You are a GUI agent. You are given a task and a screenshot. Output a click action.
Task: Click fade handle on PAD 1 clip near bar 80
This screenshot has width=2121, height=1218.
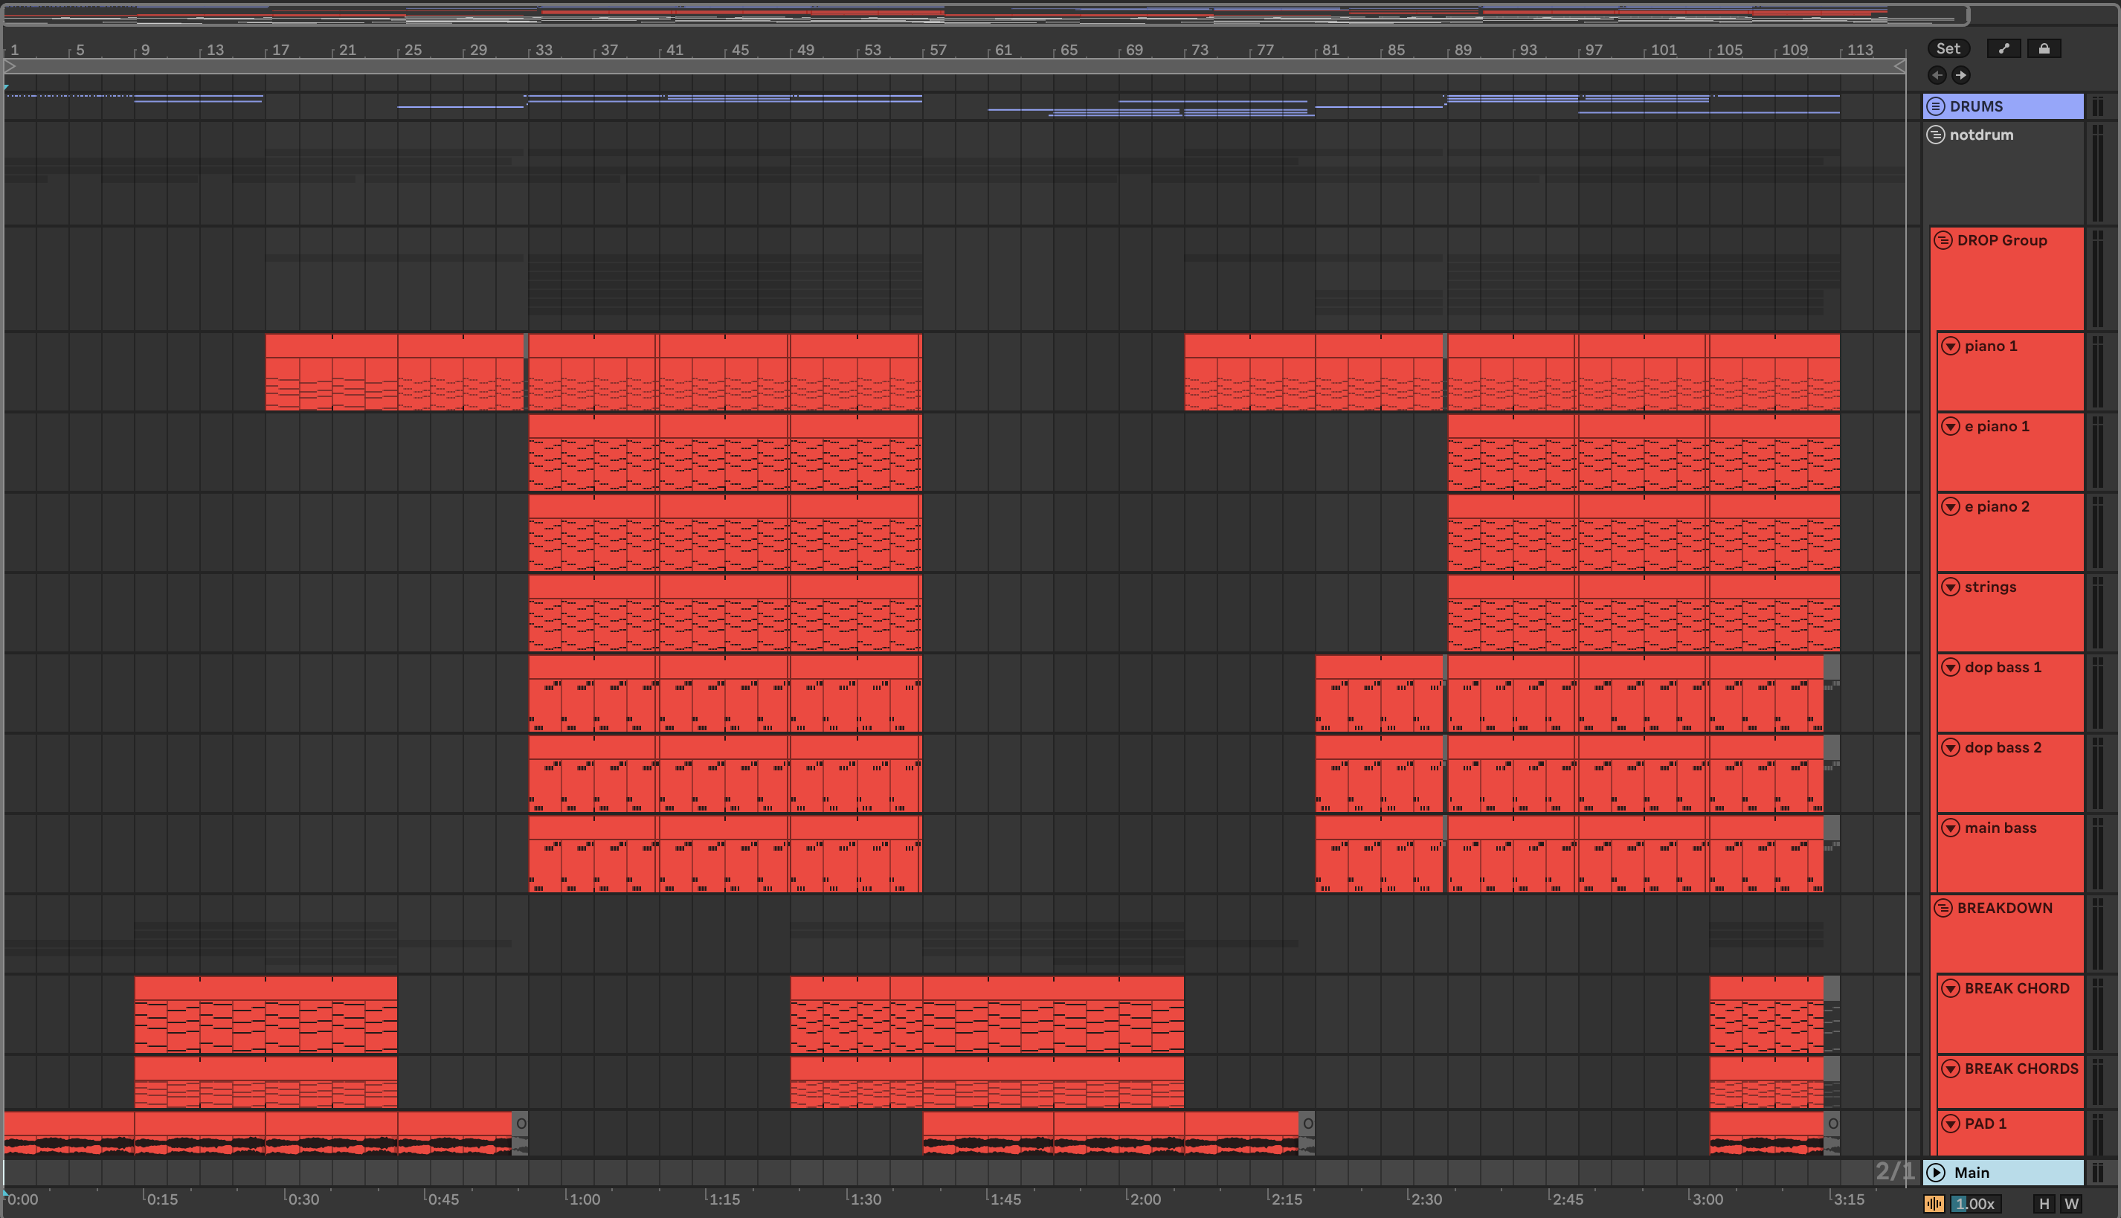point(1307,1124)
